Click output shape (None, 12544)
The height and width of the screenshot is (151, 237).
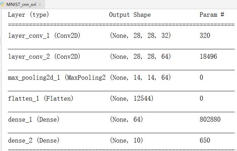tap(132, 99)
